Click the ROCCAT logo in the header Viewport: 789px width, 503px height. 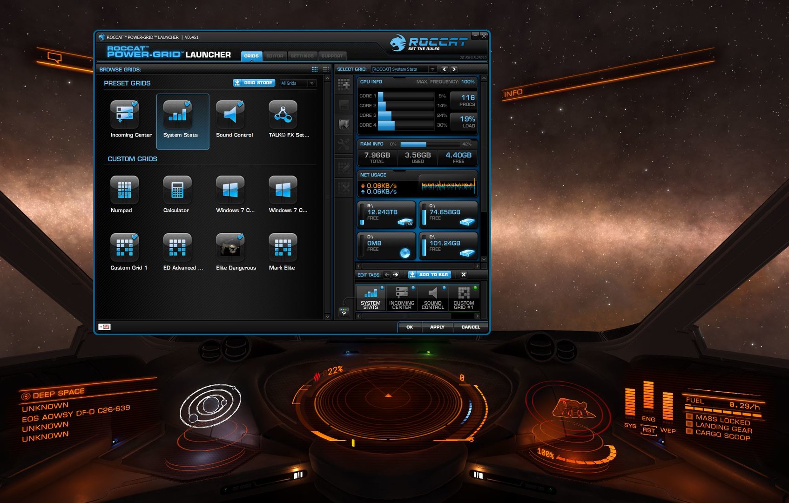click(429, 43)
